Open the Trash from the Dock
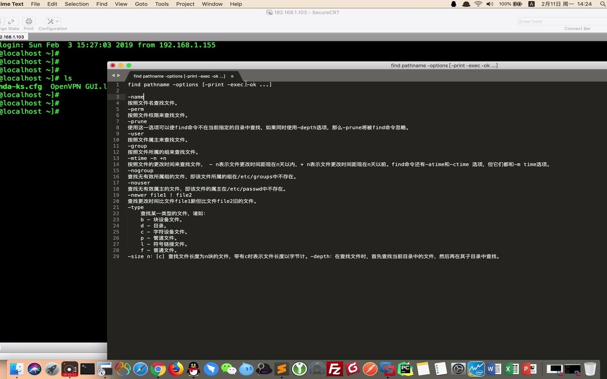The image size is (607, 379). 591,369
